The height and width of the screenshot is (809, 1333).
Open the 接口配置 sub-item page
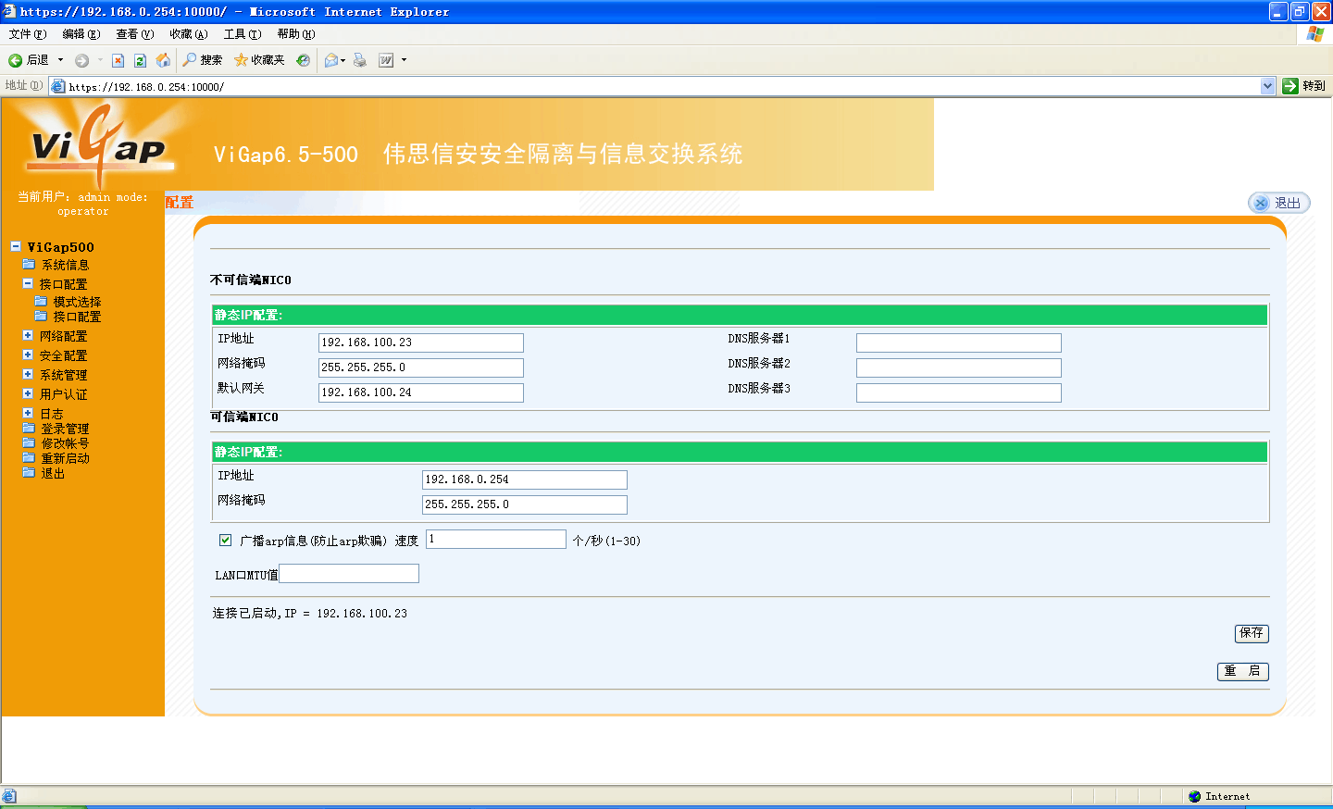coord(77,317)
